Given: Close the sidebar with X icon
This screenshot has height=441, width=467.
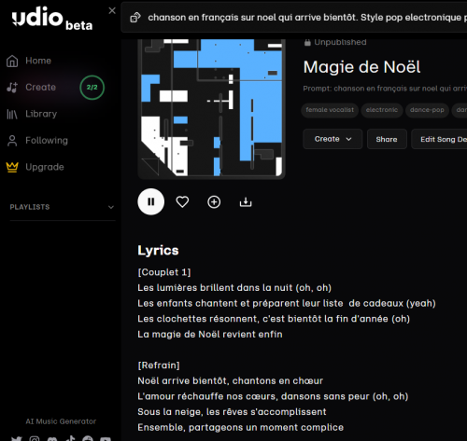Looking at the screenshot, I should coord(112,10).
